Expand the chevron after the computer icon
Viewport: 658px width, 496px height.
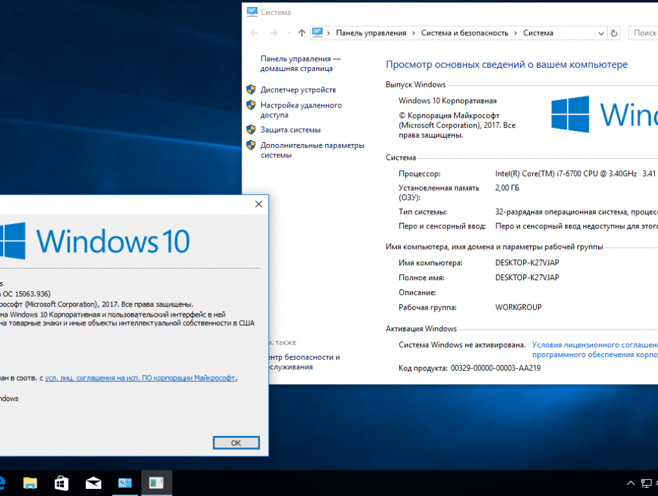[328, 33]
